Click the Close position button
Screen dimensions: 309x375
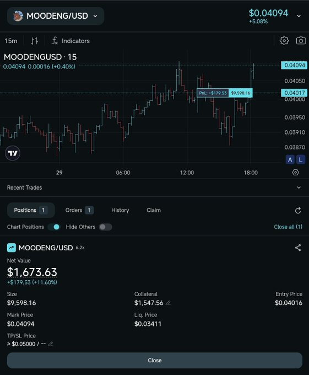coord(154,361)
